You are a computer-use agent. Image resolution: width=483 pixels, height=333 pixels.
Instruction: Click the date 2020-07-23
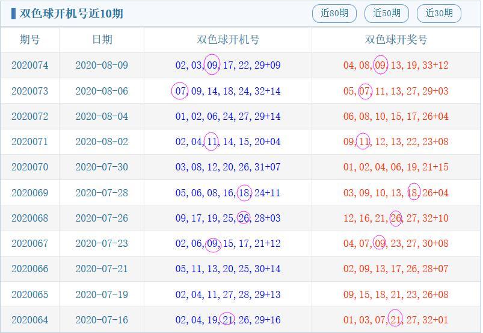pyautogui.click(x=102, y=244)
